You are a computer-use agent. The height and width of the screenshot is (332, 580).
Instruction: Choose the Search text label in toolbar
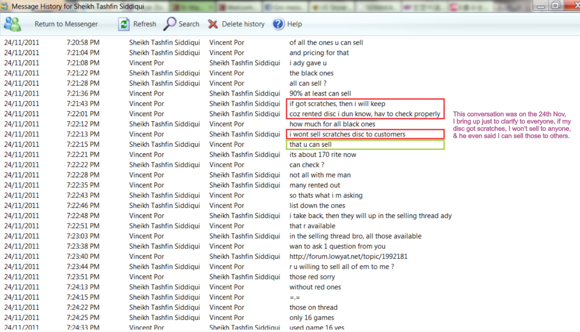pos(189,24)
